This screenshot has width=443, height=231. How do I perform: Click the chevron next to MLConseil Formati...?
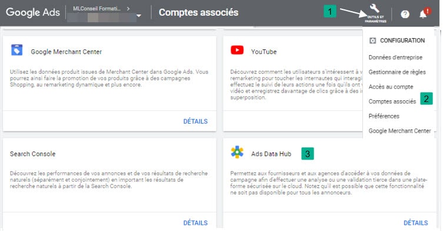[128, 9]
